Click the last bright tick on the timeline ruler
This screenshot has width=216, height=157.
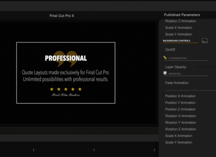click(x=155, y=150)
